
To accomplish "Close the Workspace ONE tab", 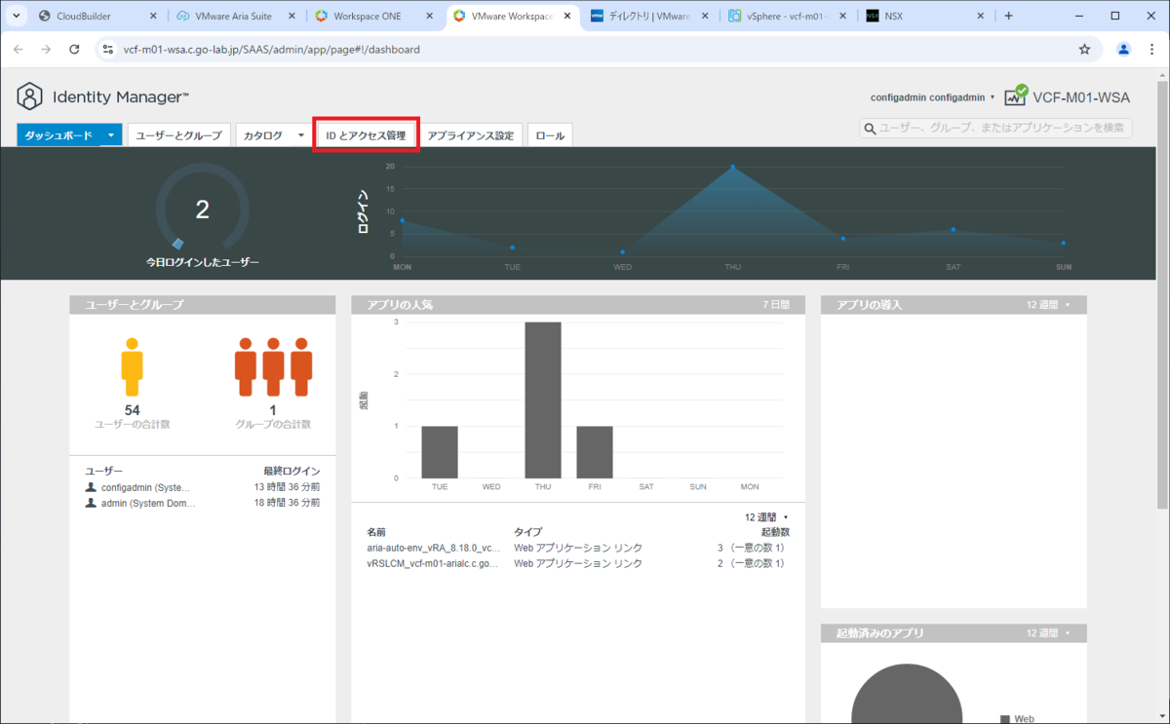I will coord(429,16).
